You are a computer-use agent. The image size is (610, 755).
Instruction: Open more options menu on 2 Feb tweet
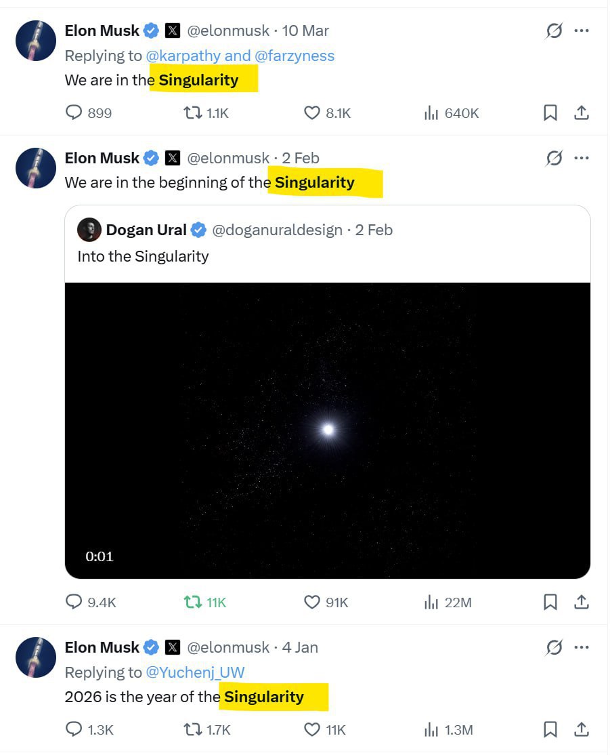click(x=581, y=159)
